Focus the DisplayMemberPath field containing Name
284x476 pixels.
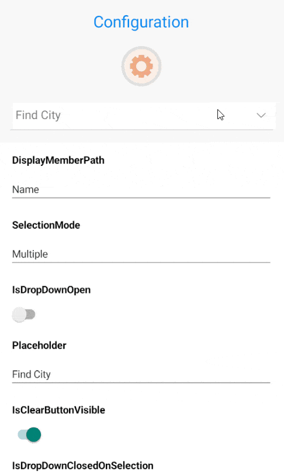141,190
